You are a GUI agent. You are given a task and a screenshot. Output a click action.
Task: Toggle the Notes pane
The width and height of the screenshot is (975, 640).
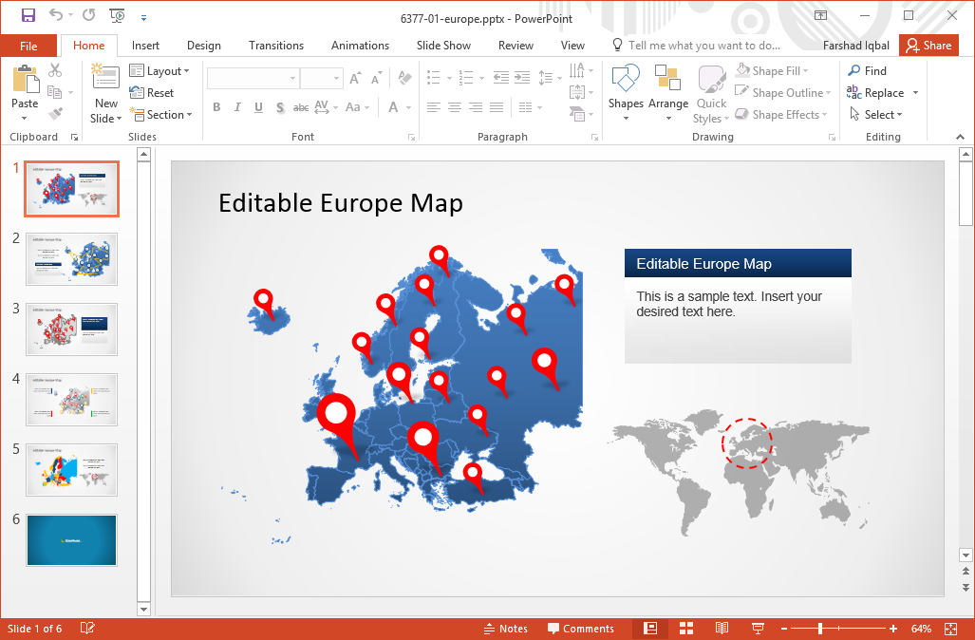pos(505,629)
